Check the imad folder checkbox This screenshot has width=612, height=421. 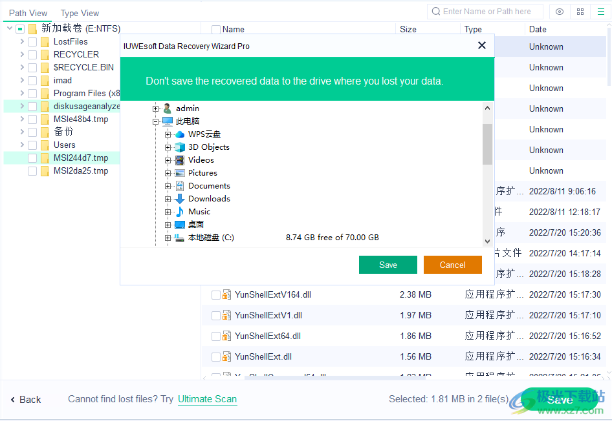tap(32, 81)
